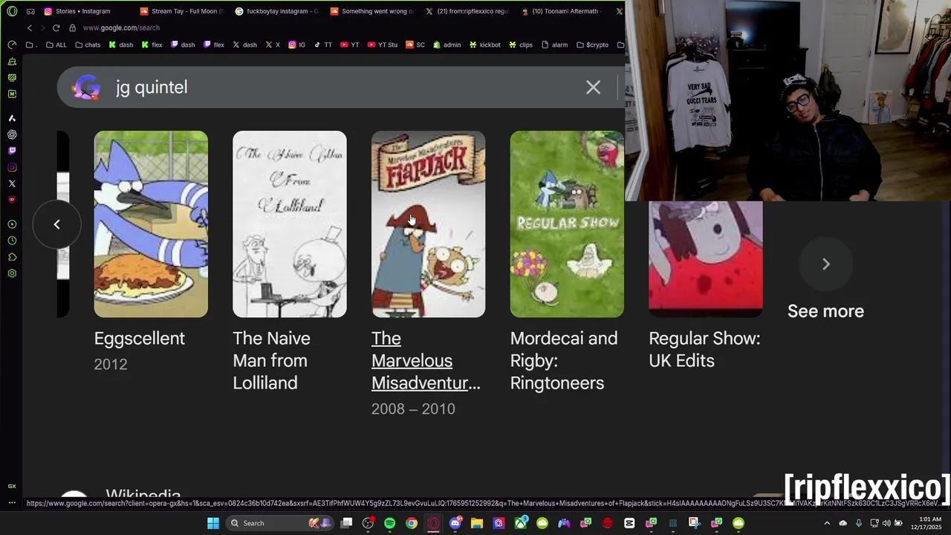Open the Flapjack poster thumbnail
The width and height of the screenshot is (951, 535).
tap(429, 224)
